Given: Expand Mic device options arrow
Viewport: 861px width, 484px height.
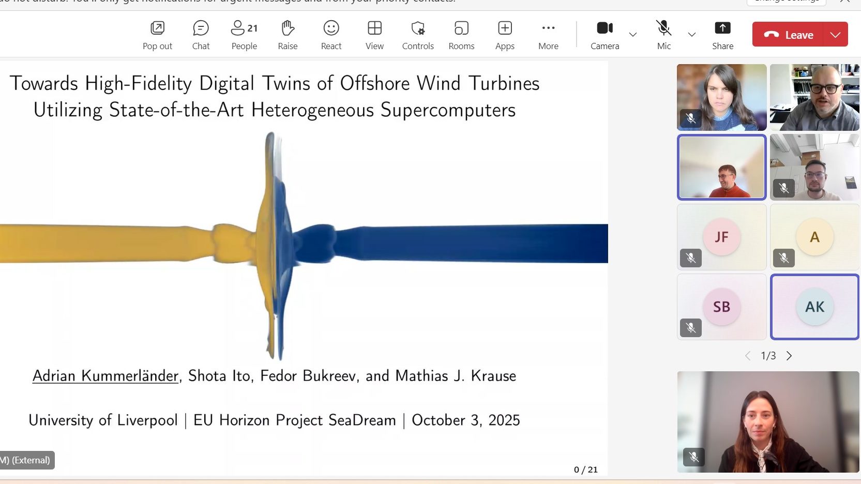Looking at the screenshot, I should 691,35.
